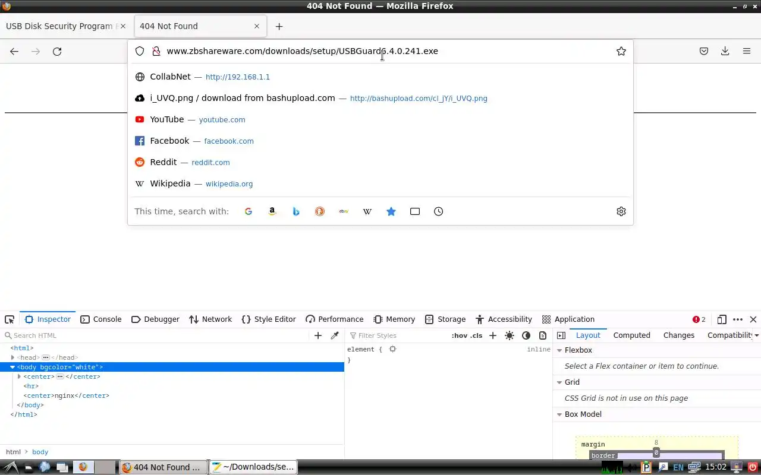Screen dimensions: 761x475
Task: Click the Filter Styles field
Action: (x=398, y=335)
